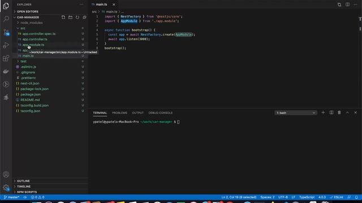Switch to the OUTPUT tab
Screen dimensions: 362x203
(x=137, y=113)
